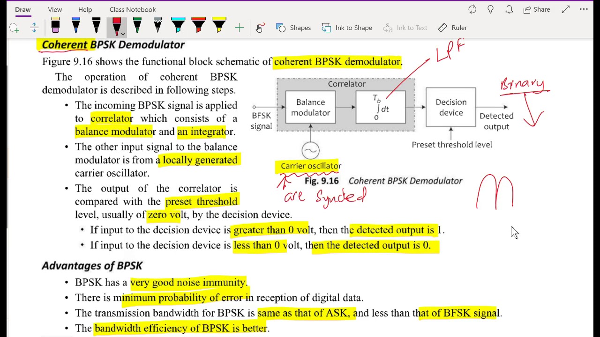Click 'same as that of ASK' phrase
600x337 pixels.
303,313
